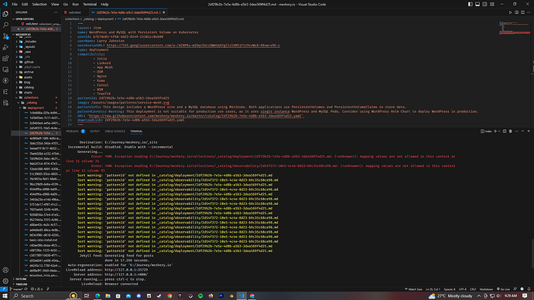Screen dimensions: 534x300
Task: Open the Go menu
Action: pyautogui.click(x=65, y=4)
